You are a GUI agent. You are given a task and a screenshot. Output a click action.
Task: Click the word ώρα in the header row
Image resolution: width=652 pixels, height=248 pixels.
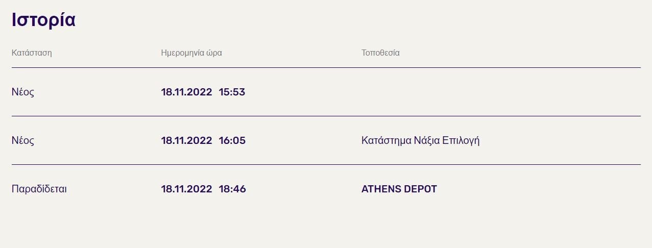click(214, 53)
